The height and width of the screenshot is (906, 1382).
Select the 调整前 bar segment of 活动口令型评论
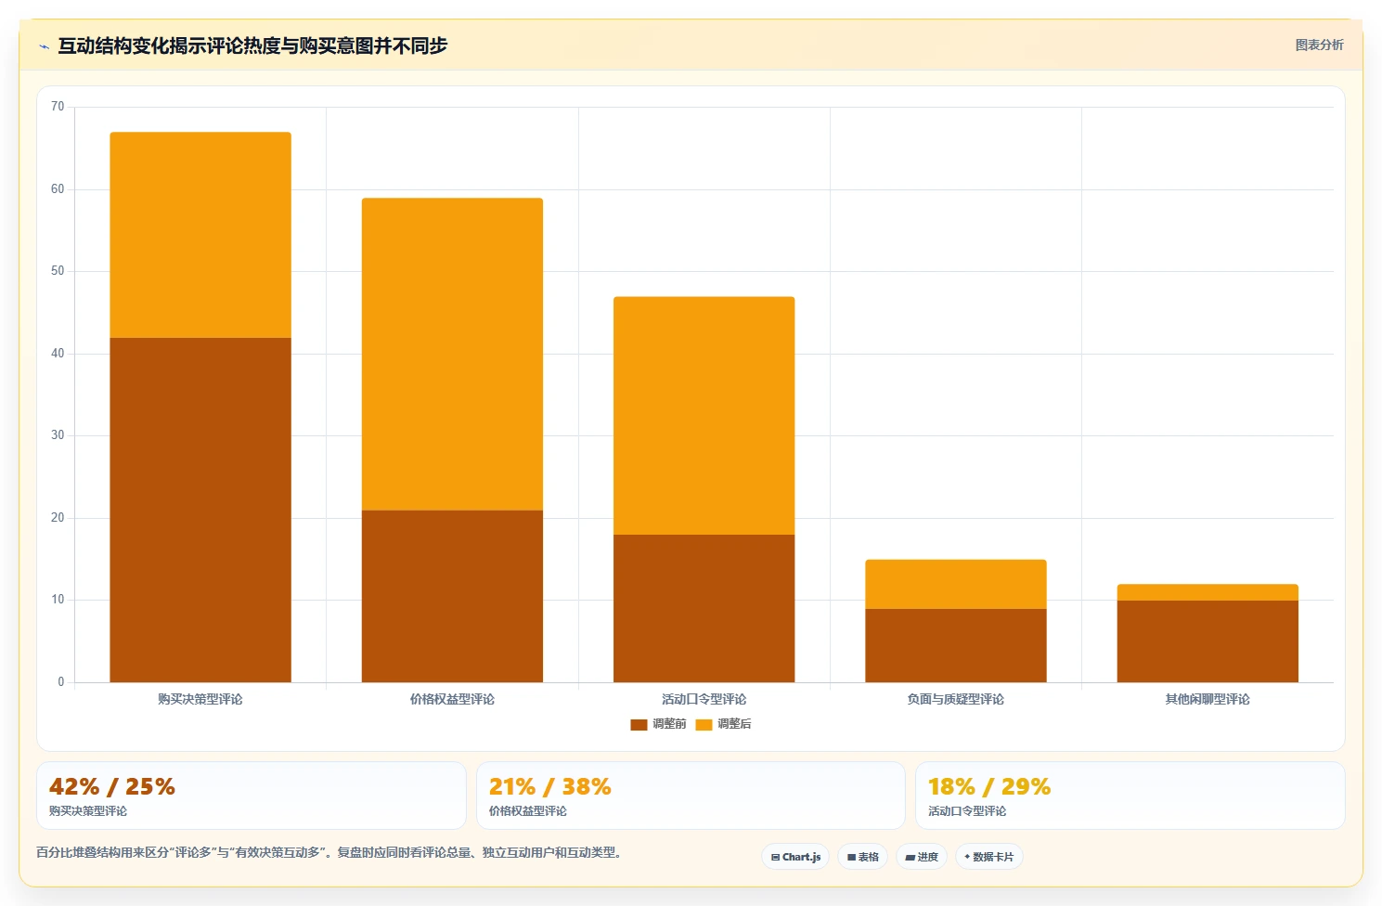(x=704, y=608)
